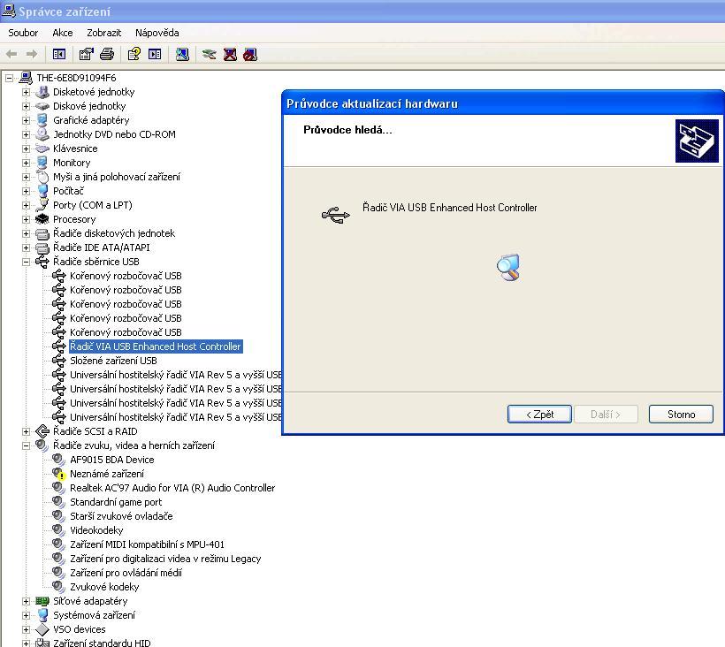Screen dimensions: 725x647
Task: Select Videokodeky
Action: [x=96, y=530]
